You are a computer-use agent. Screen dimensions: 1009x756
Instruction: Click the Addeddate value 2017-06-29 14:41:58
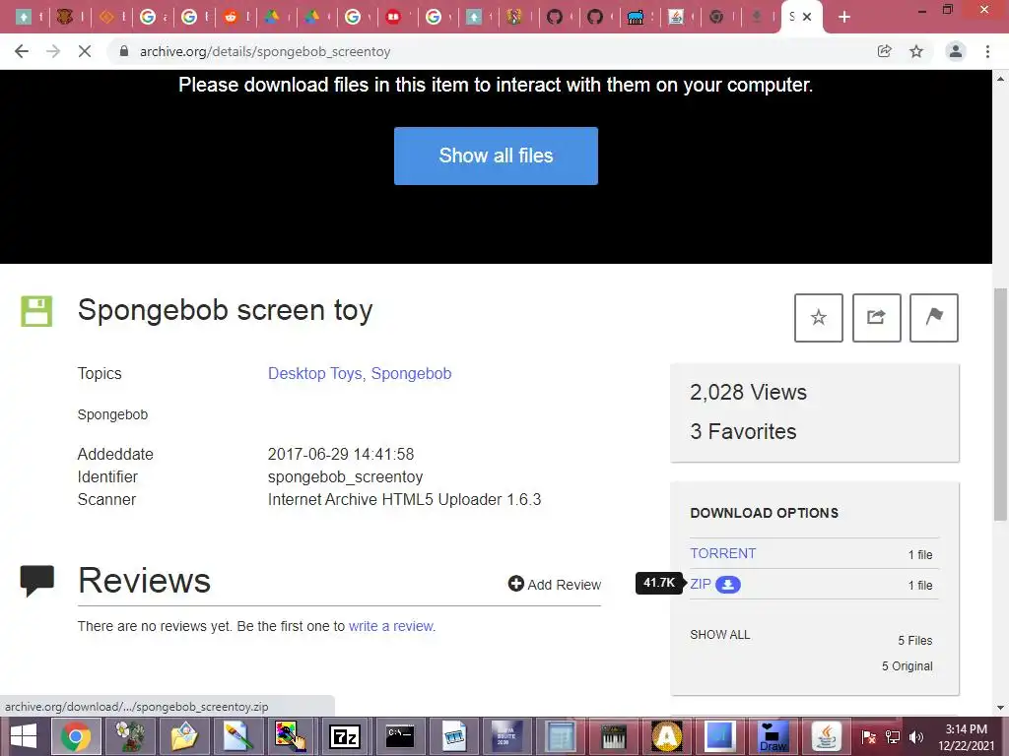click(x=341, y=454)
